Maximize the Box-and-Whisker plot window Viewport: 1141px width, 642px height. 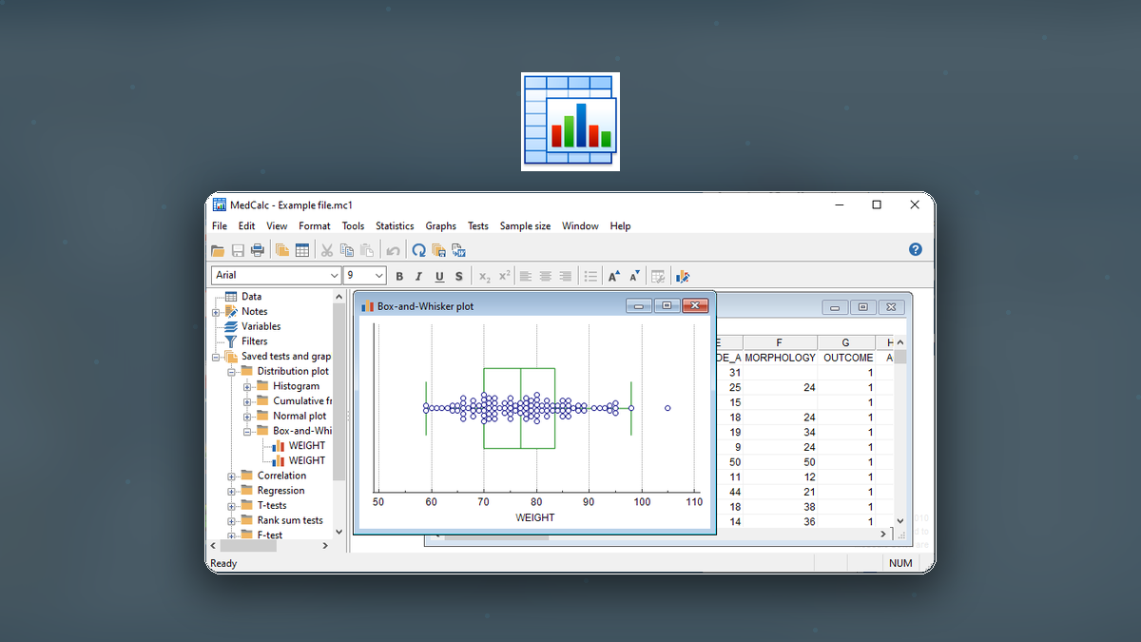click(667, 305)
